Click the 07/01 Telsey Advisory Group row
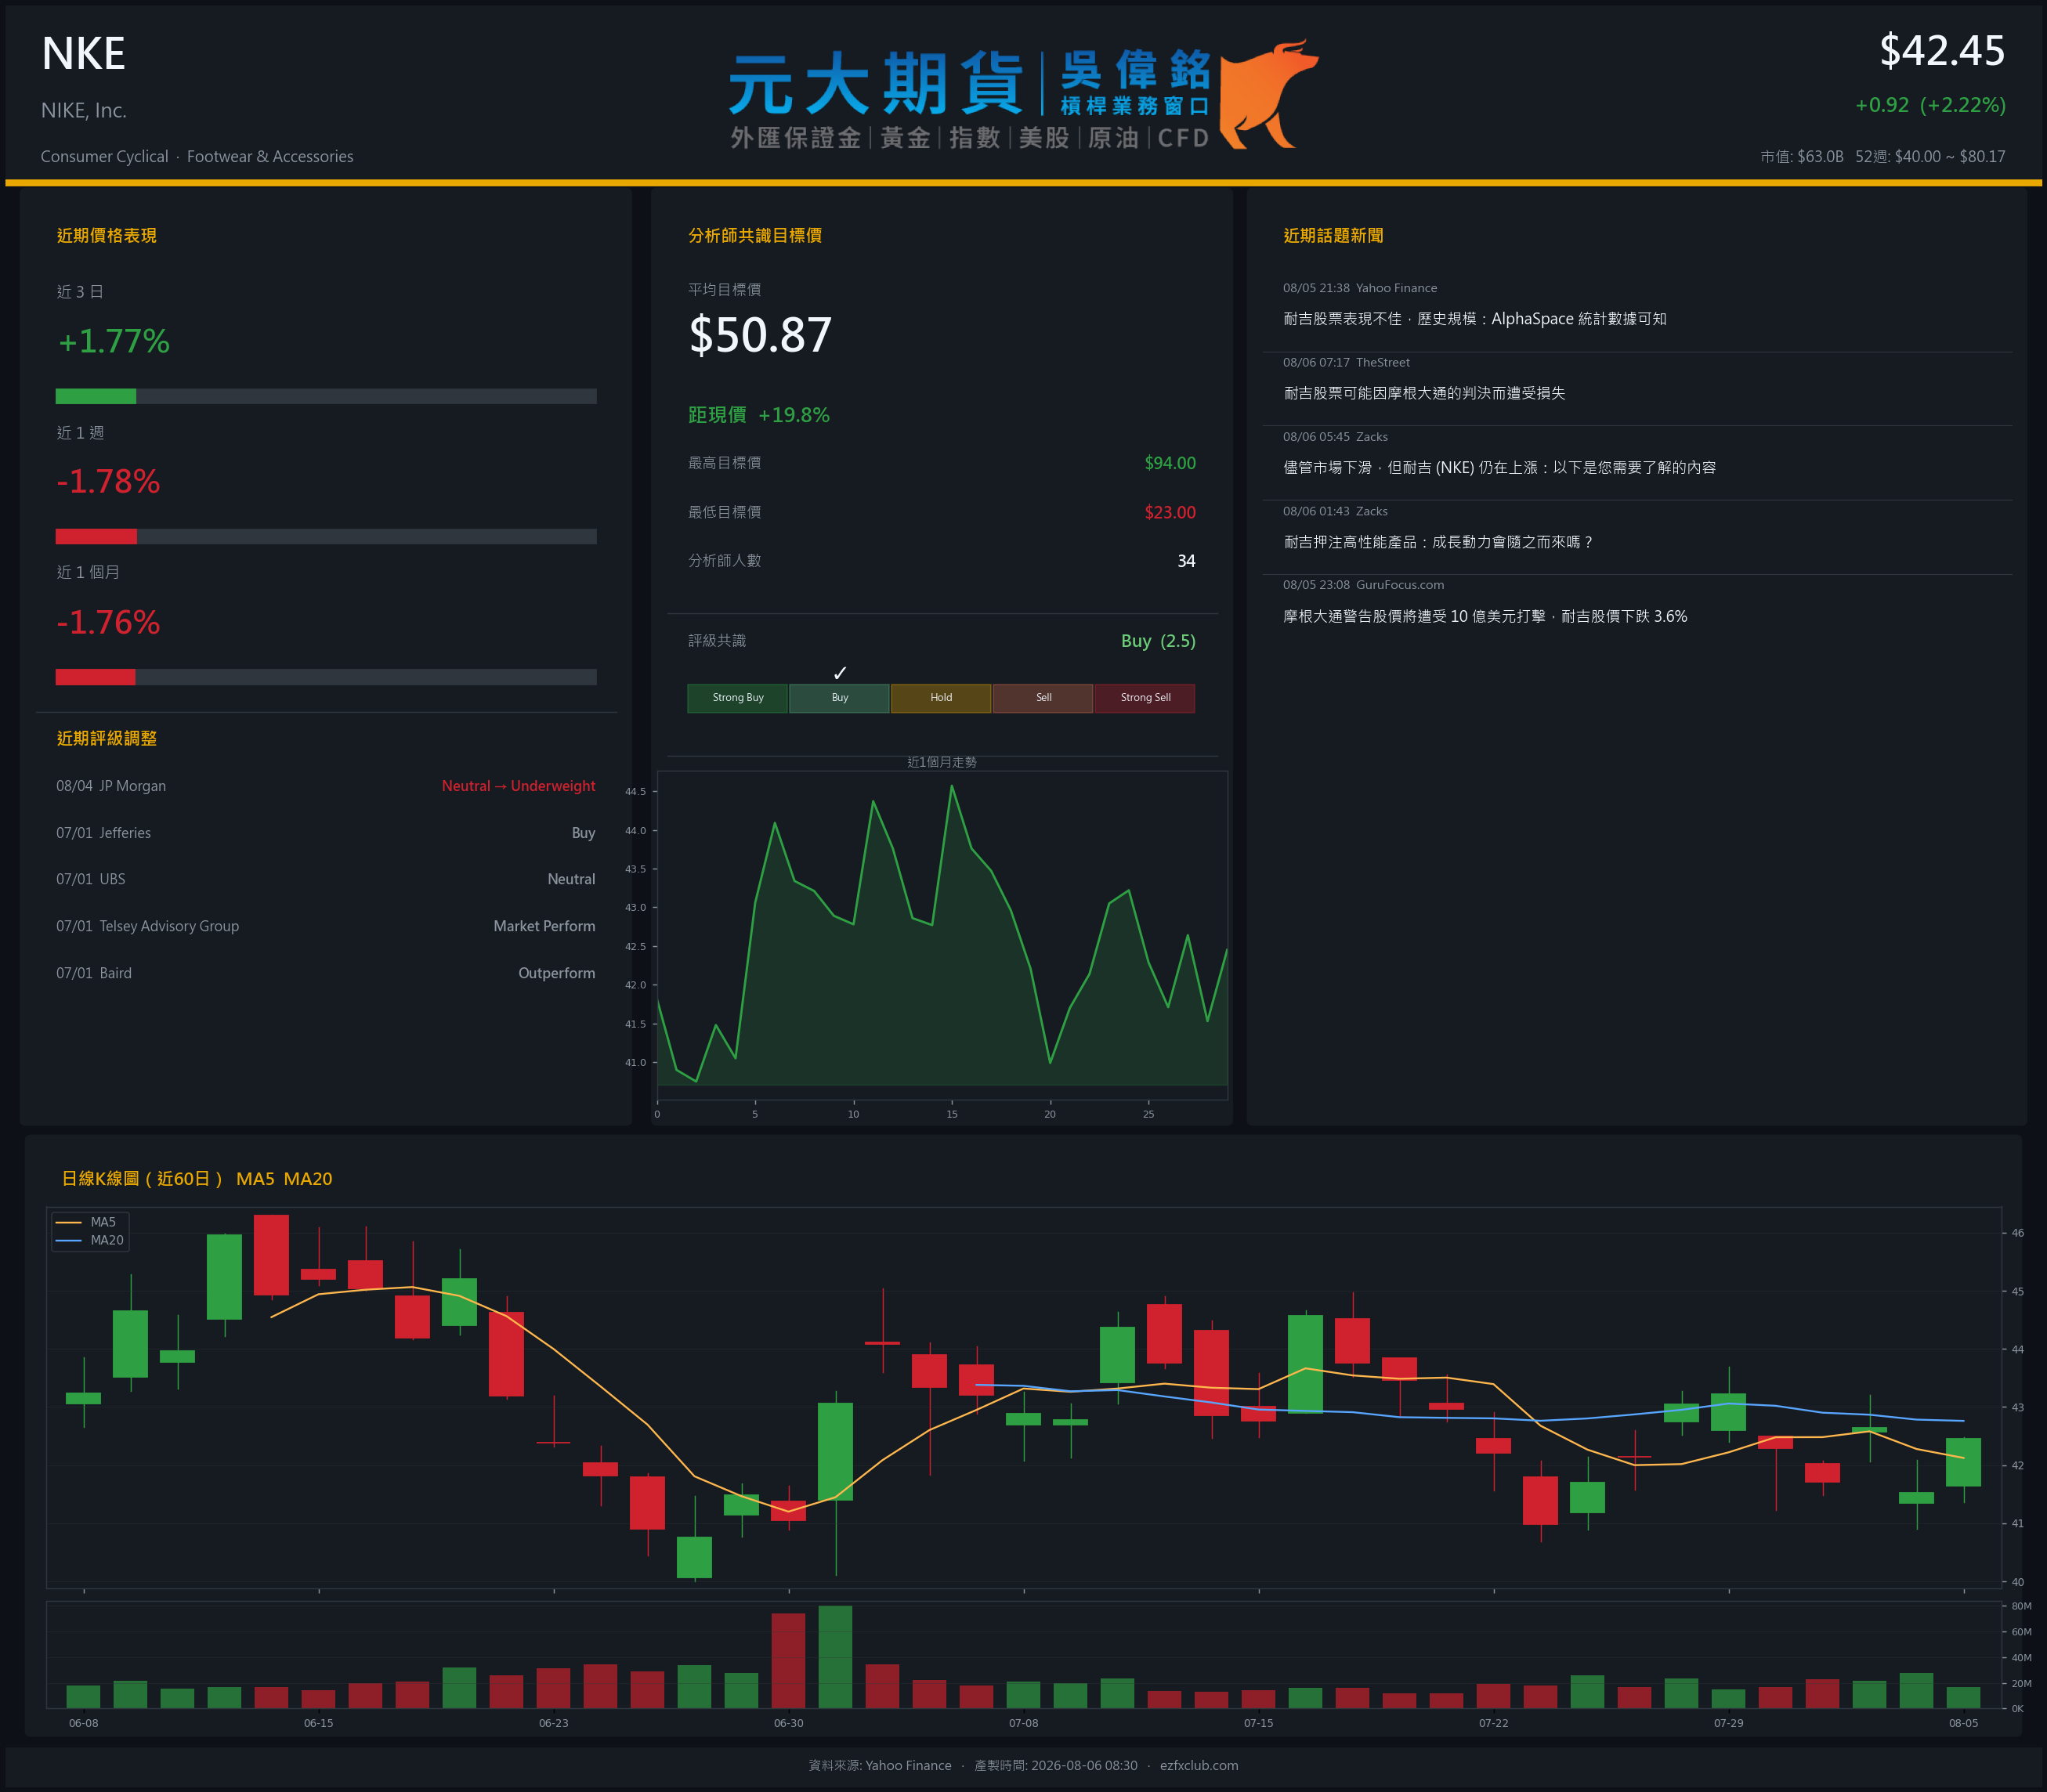Image resolution: width=2047 pixels, height=1792 pixels. pyautogui.click(x=326, y=926)
